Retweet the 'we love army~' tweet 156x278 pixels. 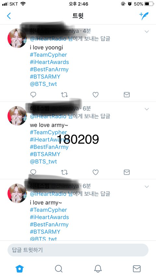64,172
